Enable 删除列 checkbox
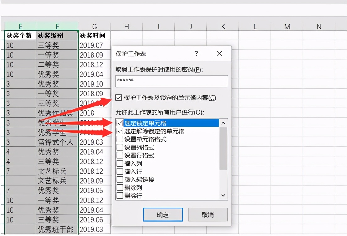 click(x=120, y=187)
